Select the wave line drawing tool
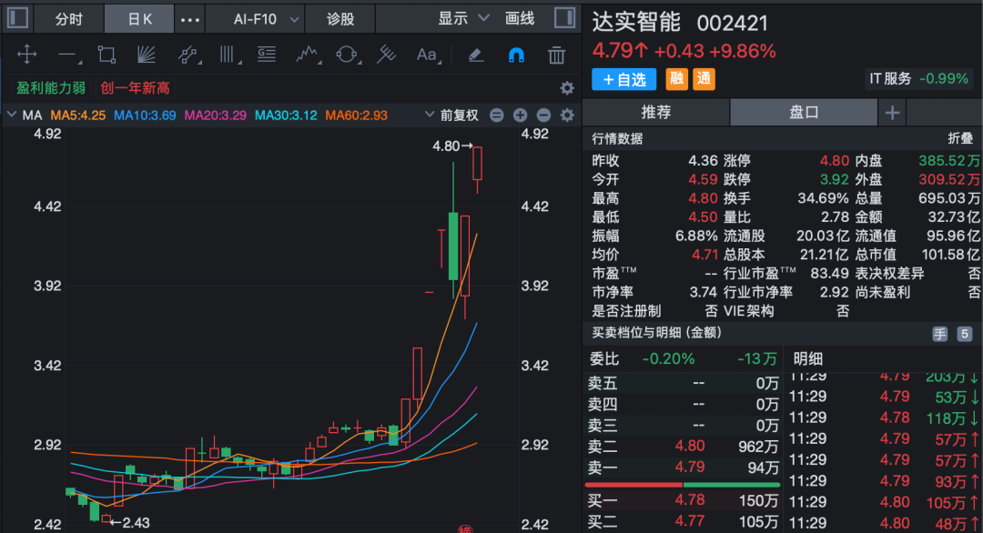Screen dimensions: 983x533 [308, 55]
